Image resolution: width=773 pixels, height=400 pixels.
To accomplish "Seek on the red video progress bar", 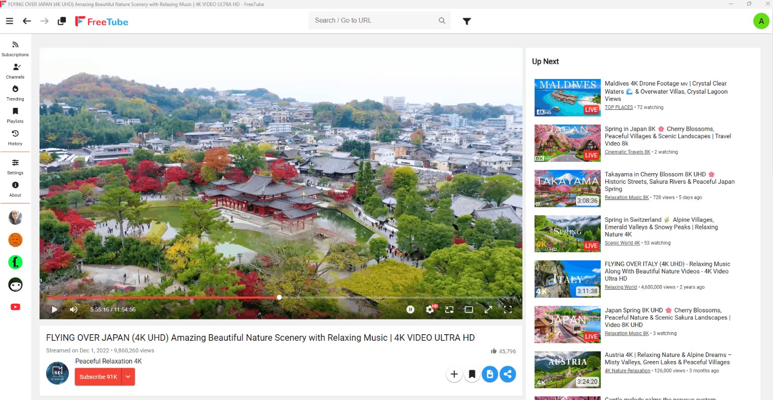I will point(281,297).
